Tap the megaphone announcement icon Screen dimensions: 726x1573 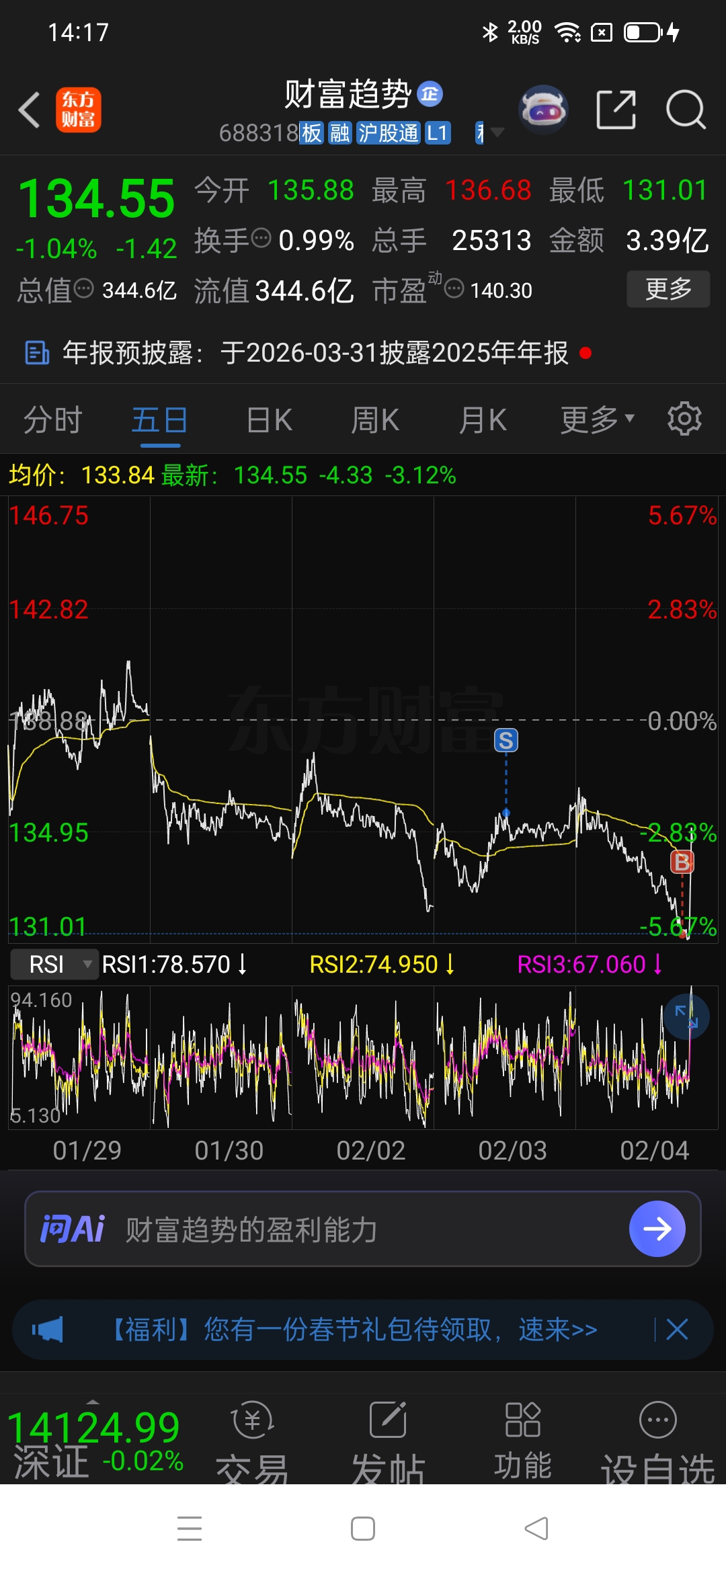(x=47, y=1329)
